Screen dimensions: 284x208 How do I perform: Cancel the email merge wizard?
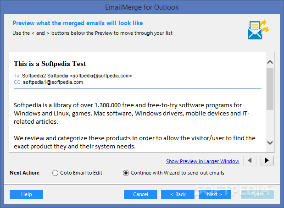(x=140, y=194)
